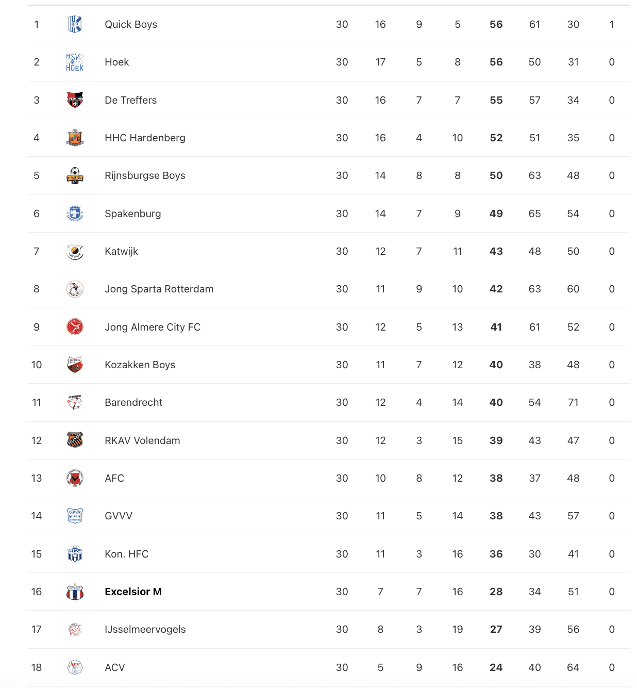Open the bold Excelsior M team name
637x688 pixels.
[x=133, y=592]
